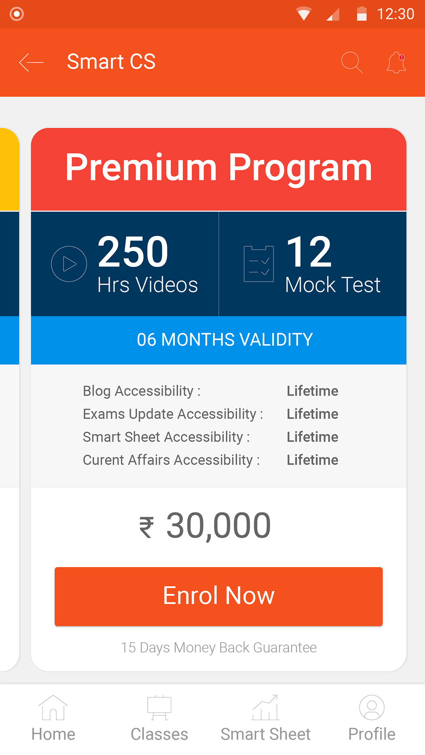
Task: Tap the Wi-Fi status icon
Action: point(304,14)
